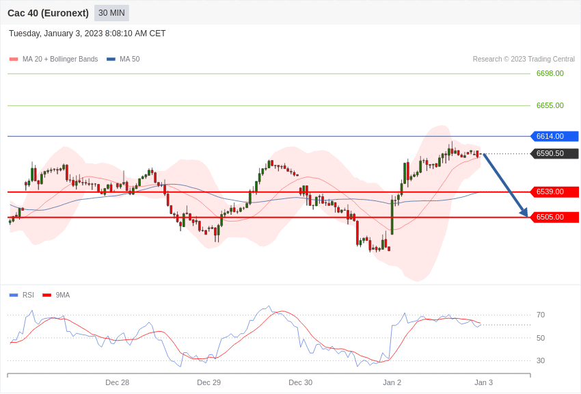581x394 pixels.
Task: Click the MA 20 + Bollinger Bands legend swatch
Action: [x=14, y=60]
